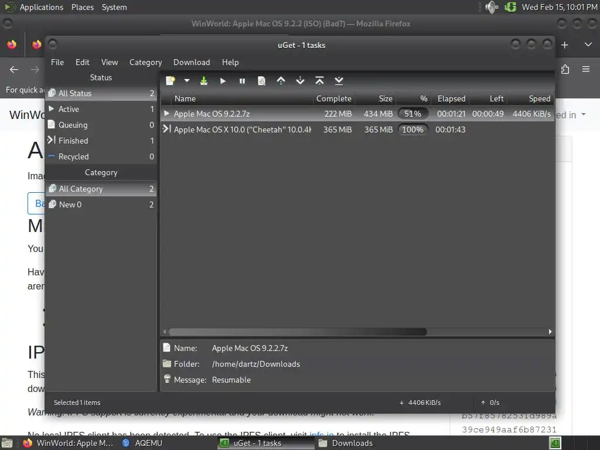
Task: Click the Selected 1 items status text
Action: point(77,403)
